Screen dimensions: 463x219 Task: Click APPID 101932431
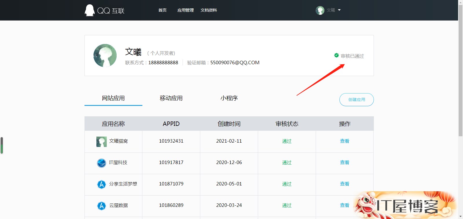coord(171,141)
